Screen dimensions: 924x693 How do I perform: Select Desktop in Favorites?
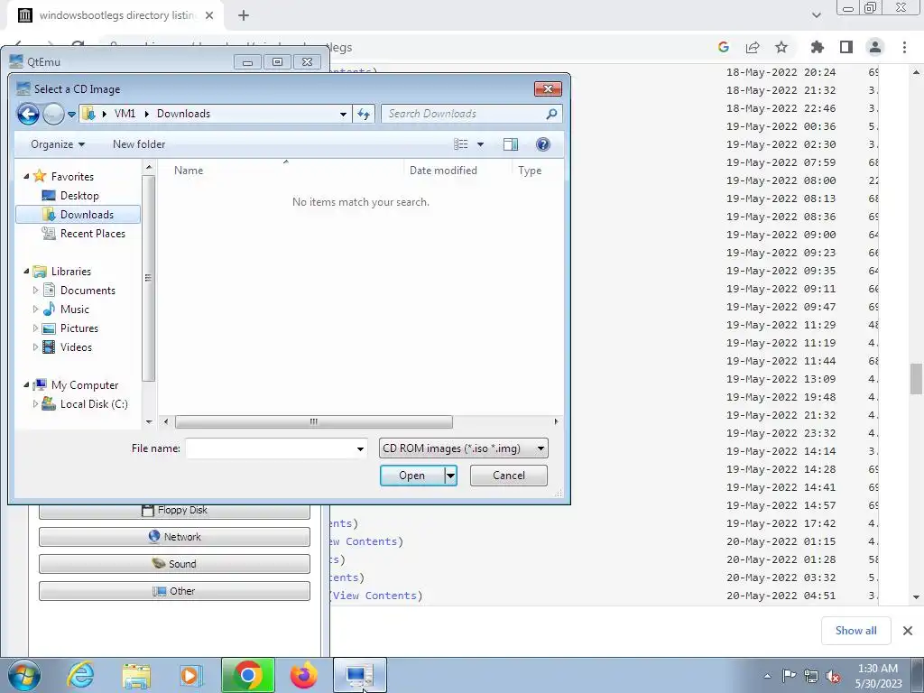[79, 196]
